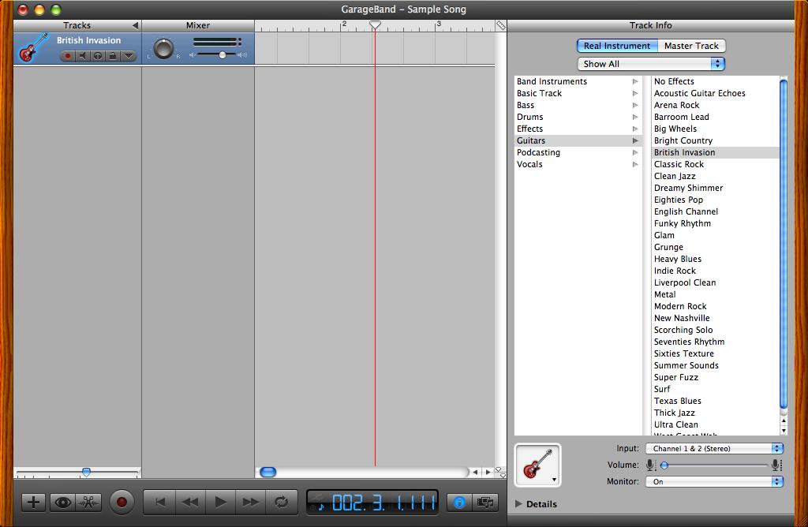The width and height of the screenshot is (808, 527).
Task: Go to beginning of the song
Action: coord(159,503)
